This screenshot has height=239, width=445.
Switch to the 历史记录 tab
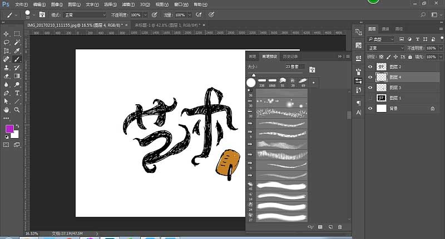tap(290, 57)
